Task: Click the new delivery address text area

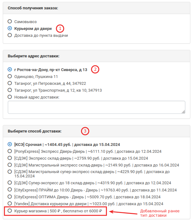Action: point(97,107)
